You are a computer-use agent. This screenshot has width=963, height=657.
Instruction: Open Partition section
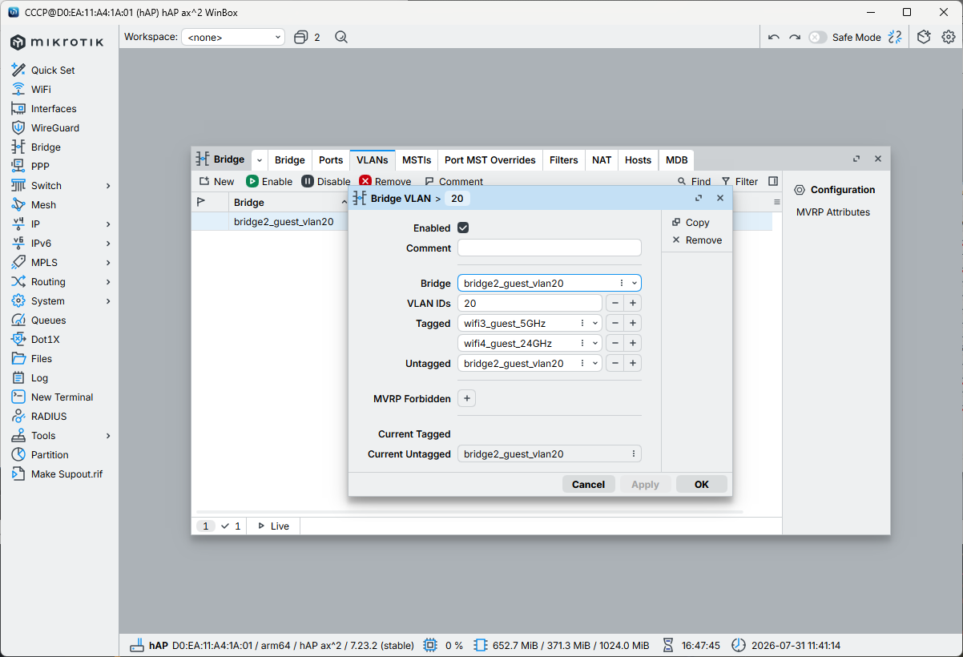point(50,455)
